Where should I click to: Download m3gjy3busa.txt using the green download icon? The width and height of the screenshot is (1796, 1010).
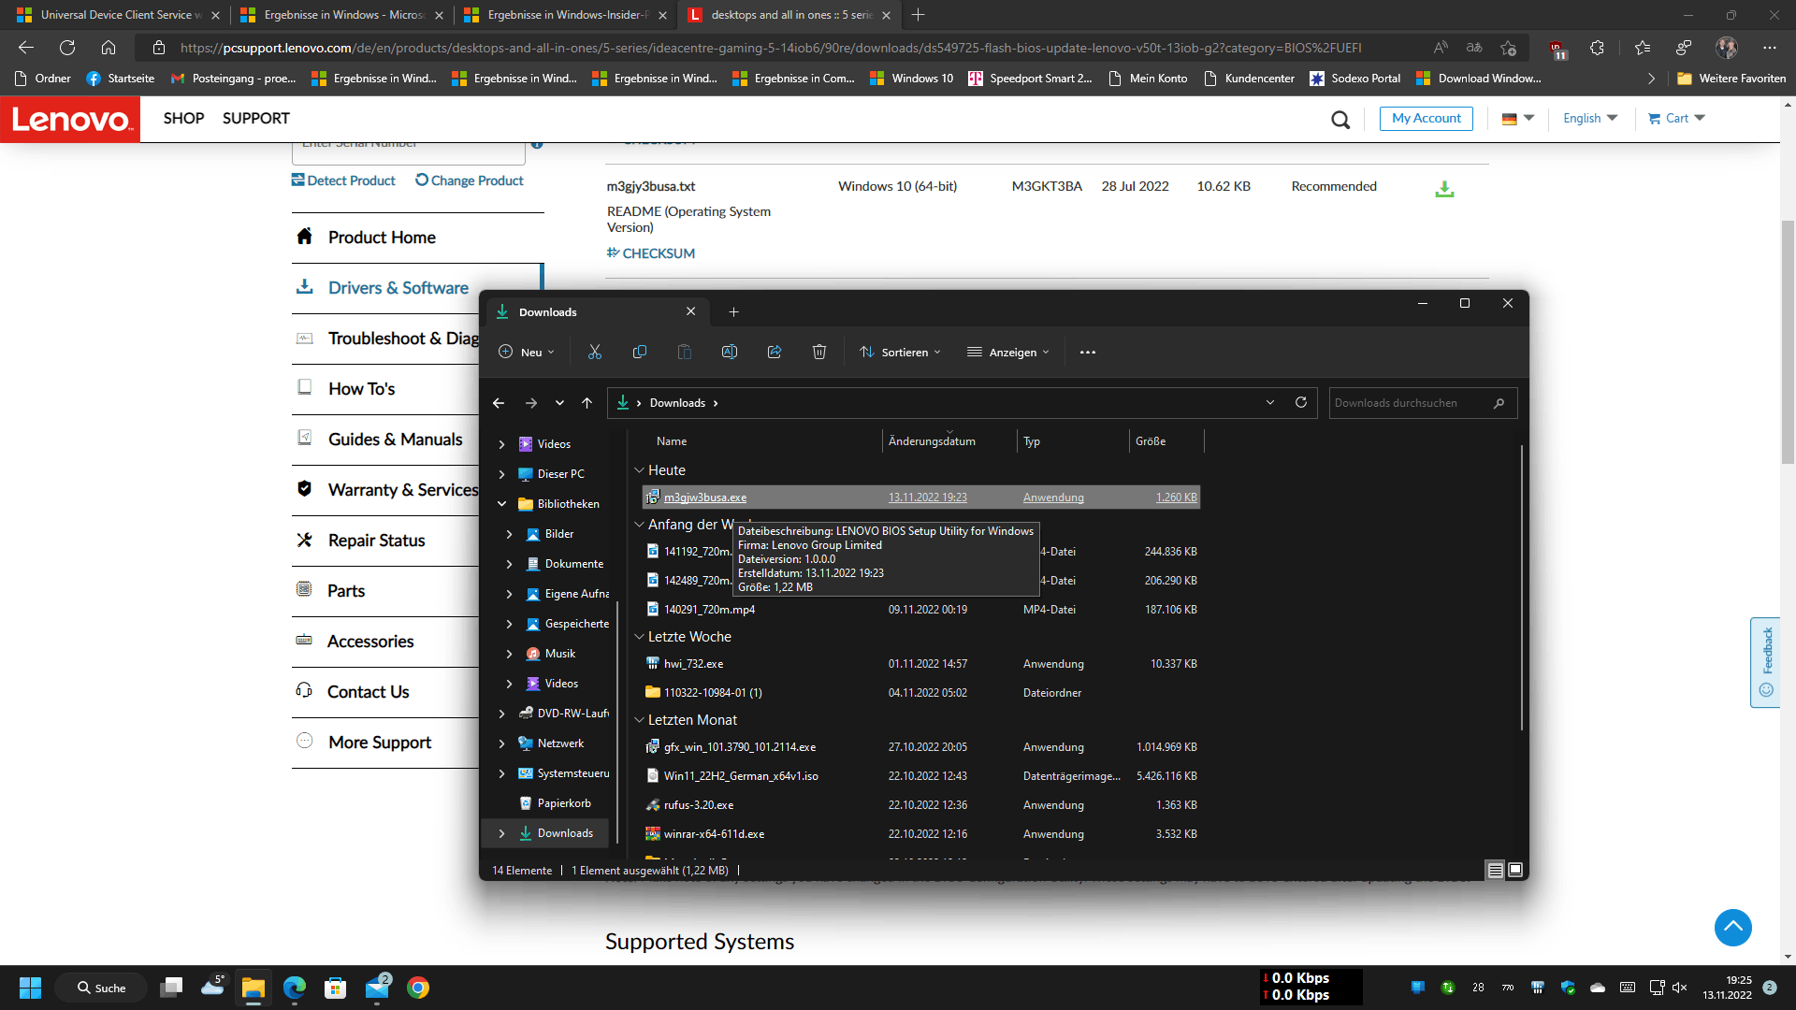(1444, 189)
